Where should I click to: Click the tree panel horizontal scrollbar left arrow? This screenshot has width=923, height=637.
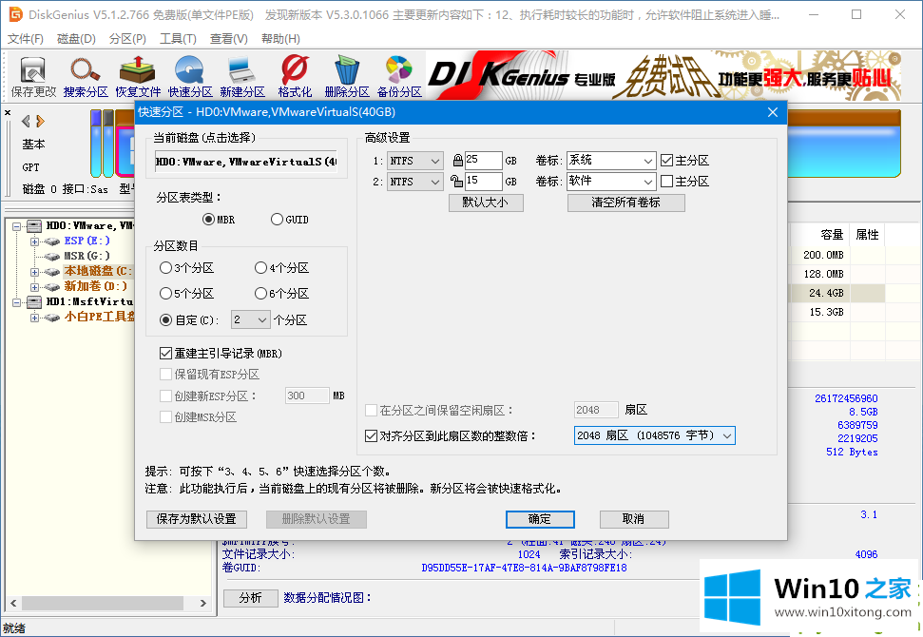(13, 604)
